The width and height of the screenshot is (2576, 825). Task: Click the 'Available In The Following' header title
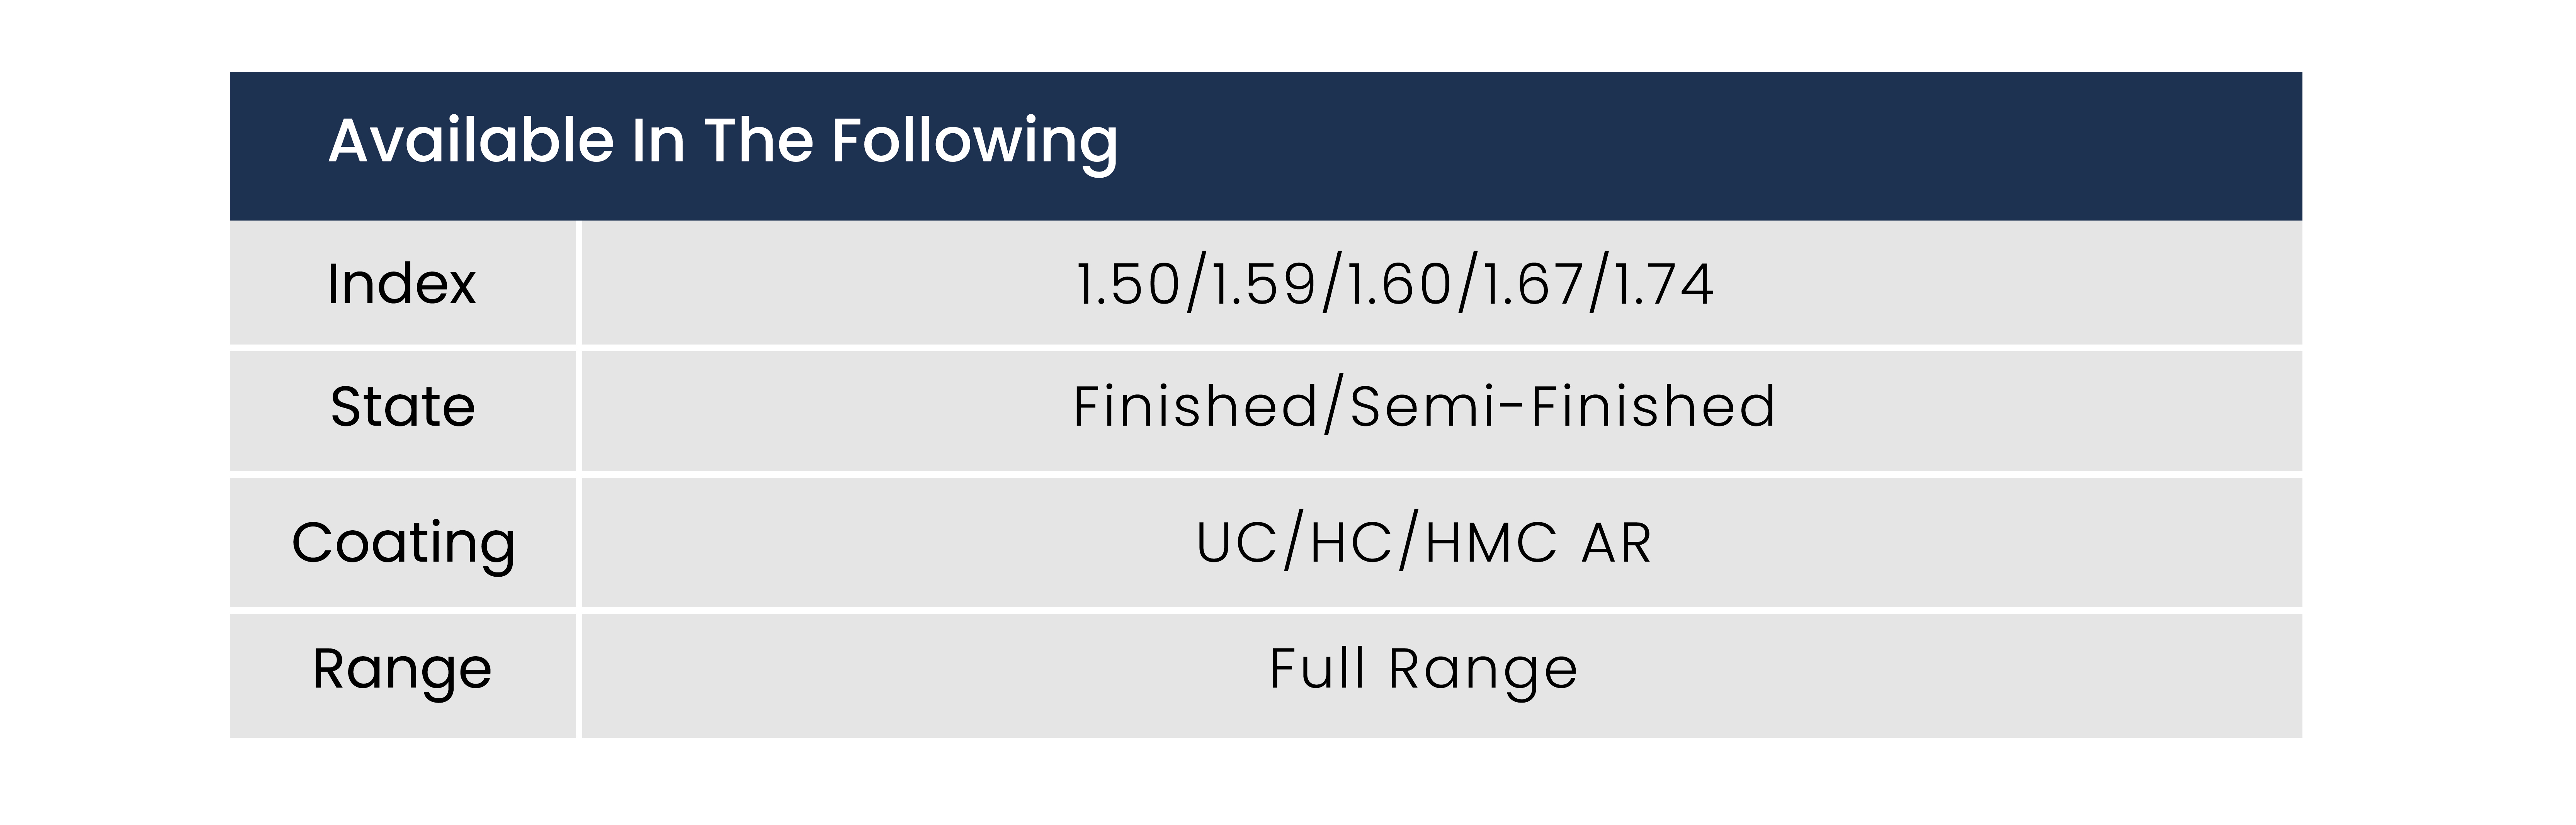point(723,142)
